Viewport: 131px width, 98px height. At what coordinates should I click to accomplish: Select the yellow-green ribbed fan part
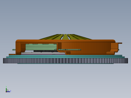(x=65, y=37)
